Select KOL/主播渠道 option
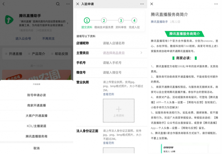Screen dimensions: 222x154 click(37, 126)
